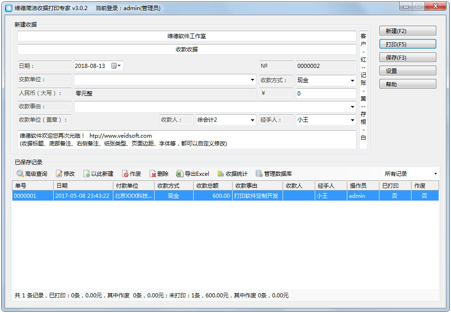Sort by the 经手人 column header

click(x=331, y=186)
